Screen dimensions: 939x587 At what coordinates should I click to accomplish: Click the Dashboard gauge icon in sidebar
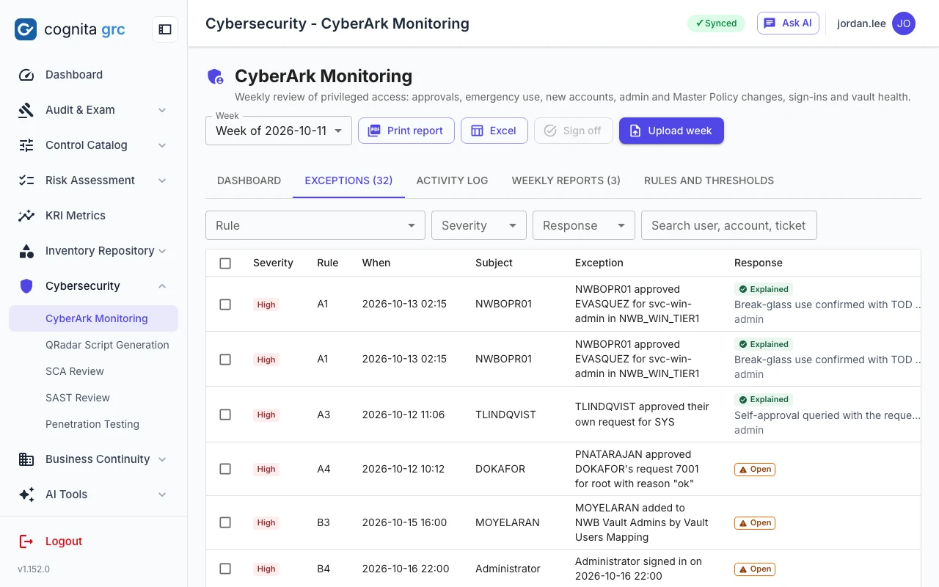pos(26,75)
